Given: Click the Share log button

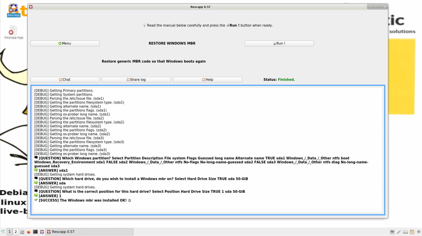Looking at the screenshot, I should pyautogui.click(x=136, y=80).
